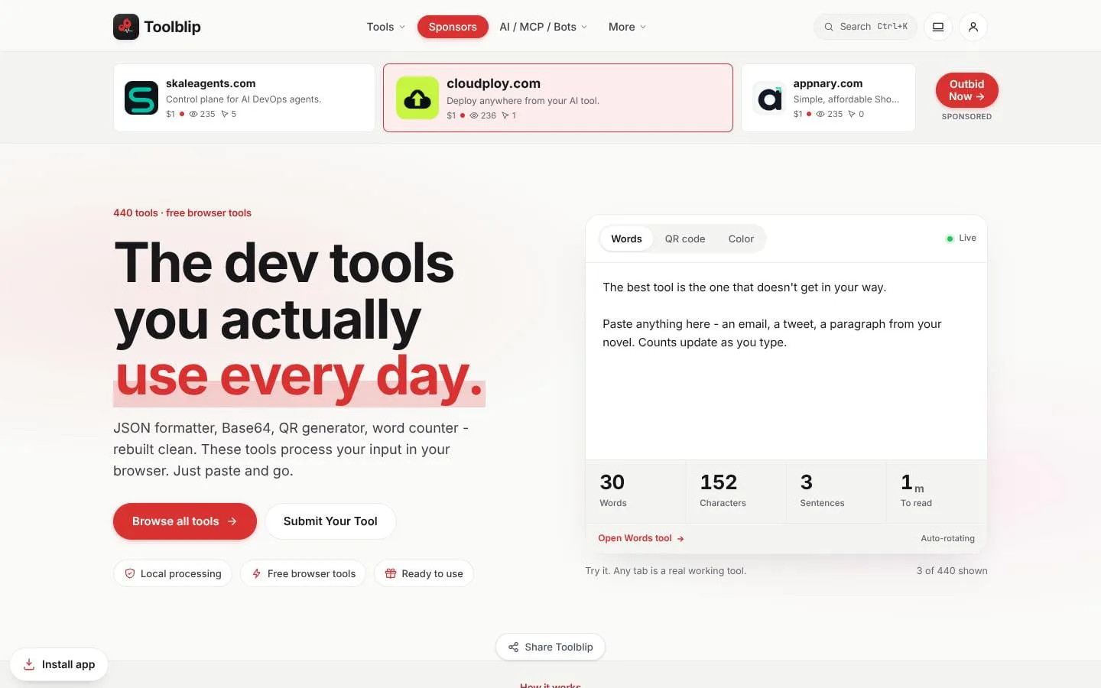Click the SPONSORED label

(966, 117)
